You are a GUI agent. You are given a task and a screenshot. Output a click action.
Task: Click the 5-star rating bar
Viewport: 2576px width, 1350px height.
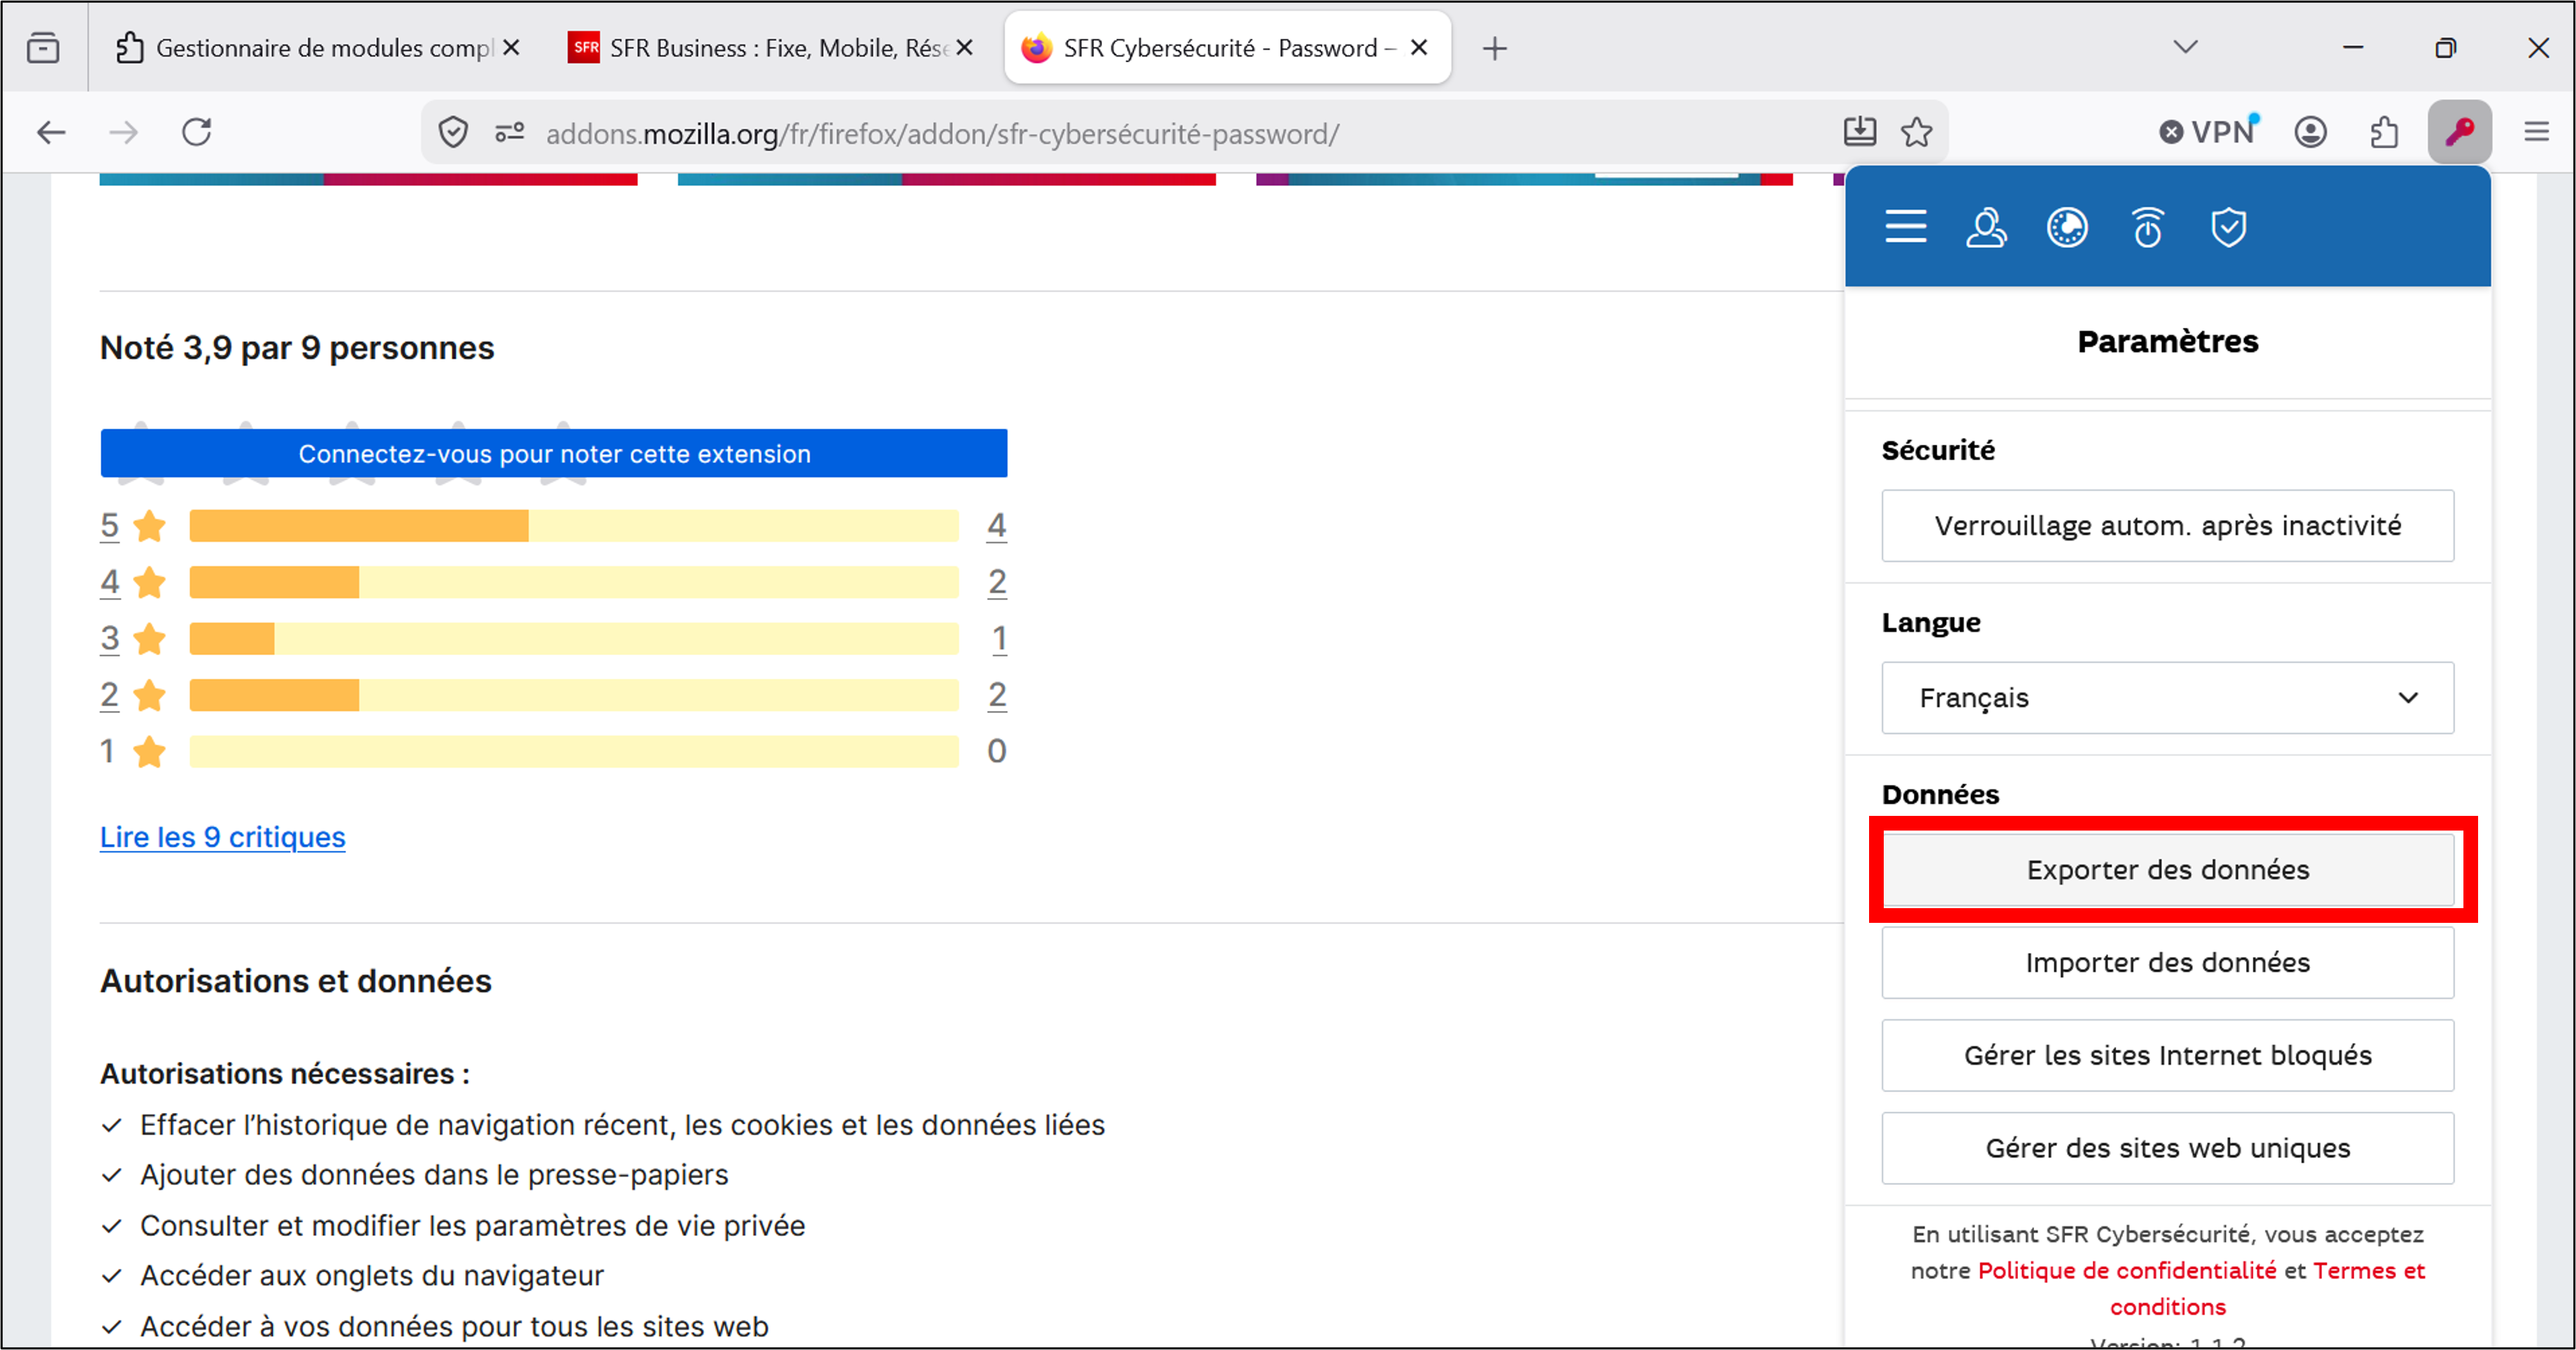[574, 525]
